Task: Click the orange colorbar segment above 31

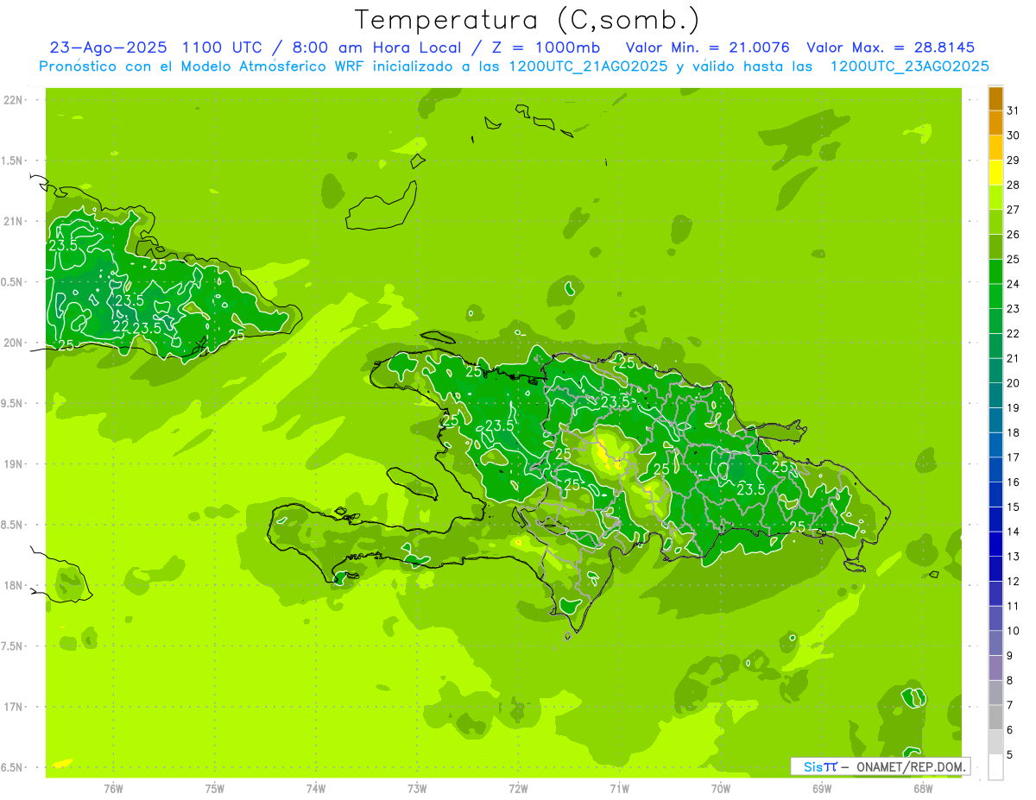Action: [995, 98]
